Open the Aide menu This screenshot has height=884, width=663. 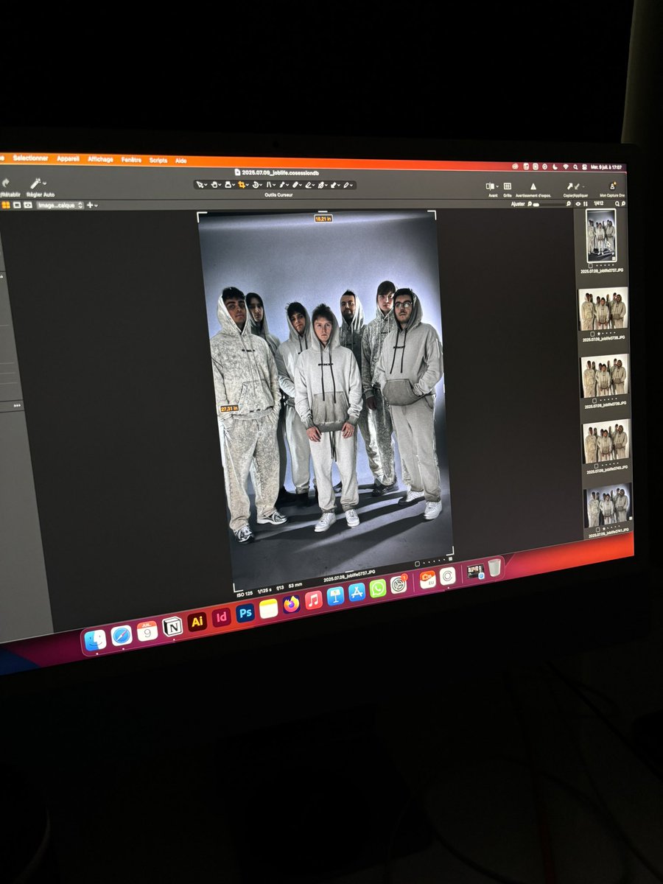(x=181, y=160)
